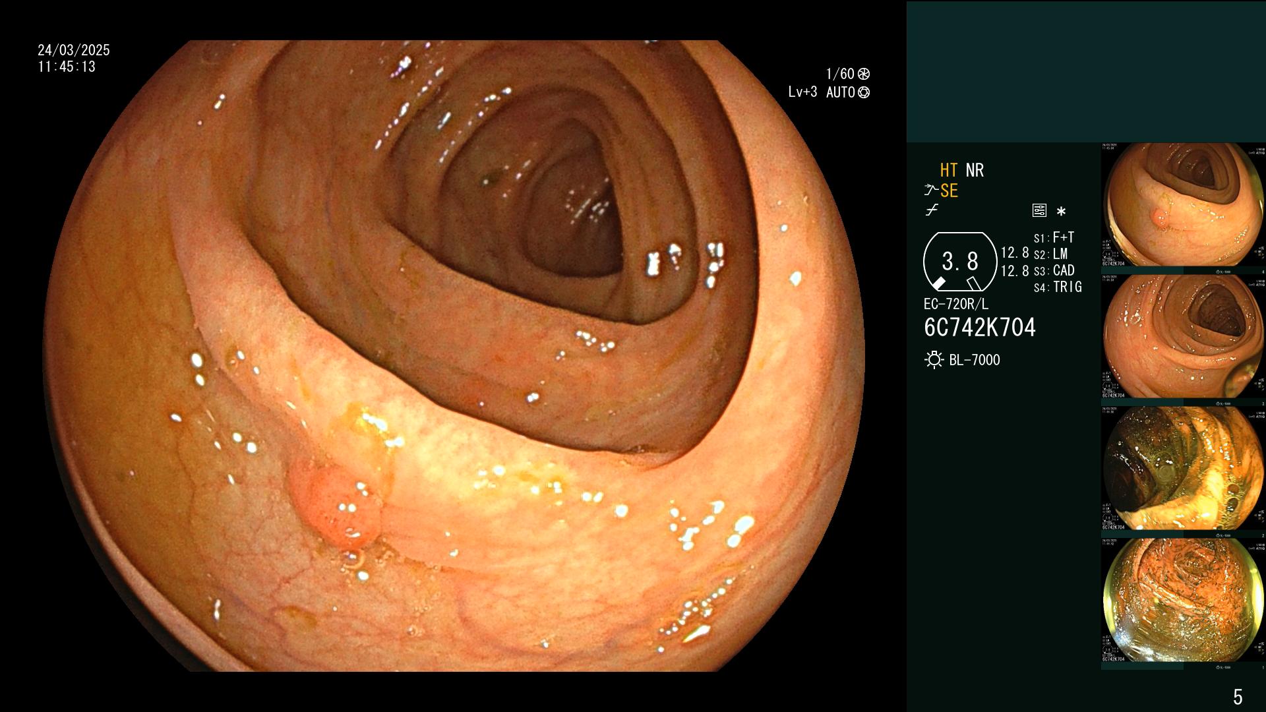Click the iris icon next to AUTO

click(864, 92)
